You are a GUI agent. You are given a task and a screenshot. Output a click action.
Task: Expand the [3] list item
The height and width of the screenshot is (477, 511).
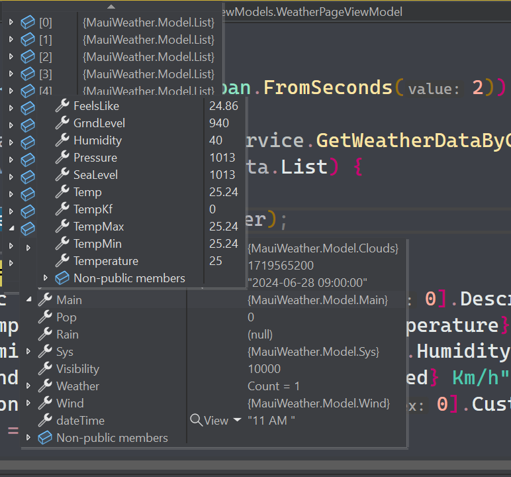11,74
